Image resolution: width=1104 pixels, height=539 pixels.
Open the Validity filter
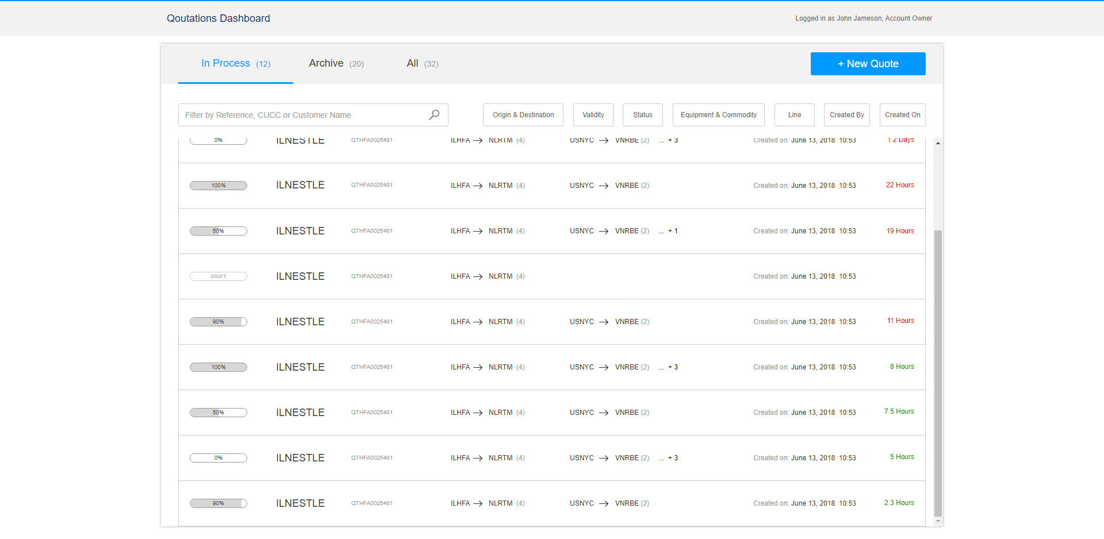click(593, 115)
